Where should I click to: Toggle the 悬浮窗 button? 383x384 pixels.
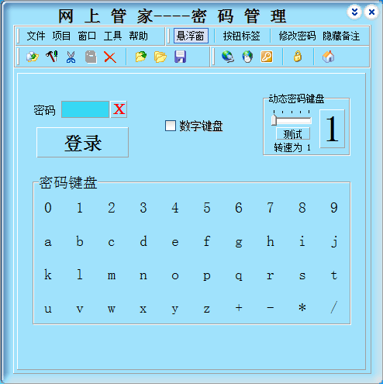click(x=191, y=36)
